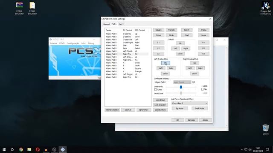Click the Analog binding button
The image size is (273, 153).
tap(203, 30)
